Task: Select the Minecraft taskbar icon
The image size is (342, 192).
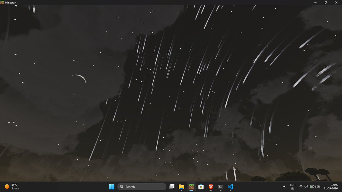Action: click(191, 187)
